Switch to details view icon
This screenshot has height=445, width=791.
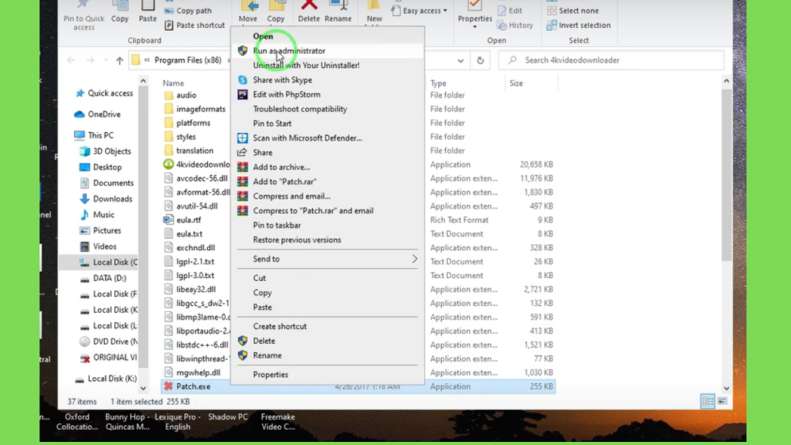(708, 402)
